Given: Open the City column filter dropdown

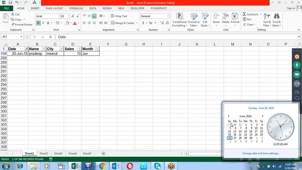Looking at the screenshot, I should coord(62,49).
